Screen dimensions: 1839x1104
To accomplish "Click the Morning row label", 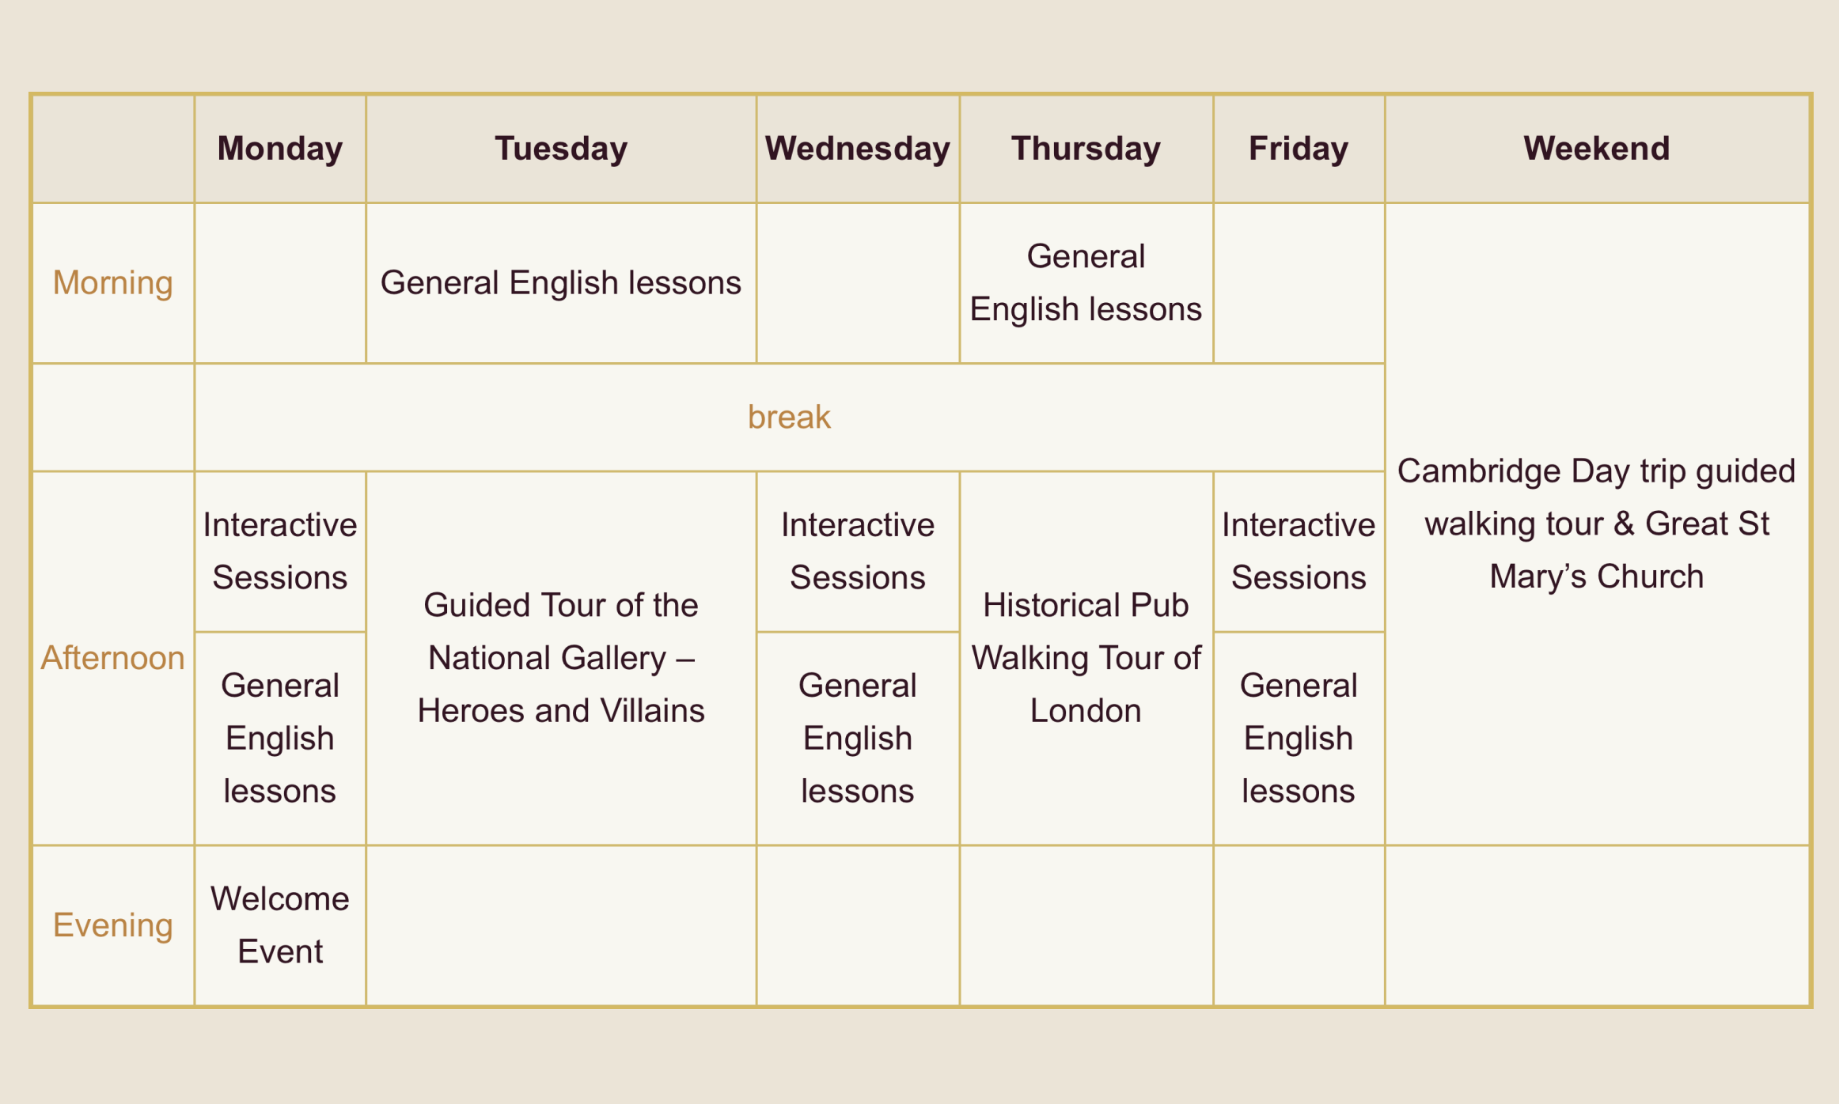I will click(113, 283).
